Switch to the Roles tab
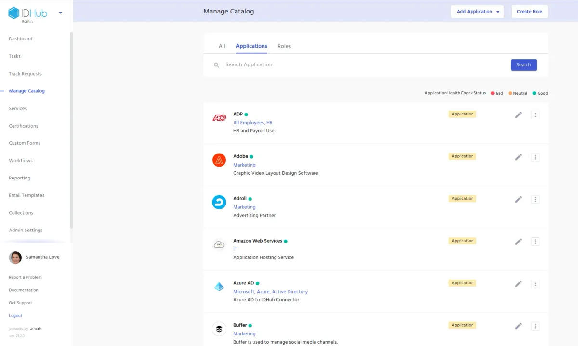Image resolution: width=578 pixels, height=346 pixels. pos(284,46)
